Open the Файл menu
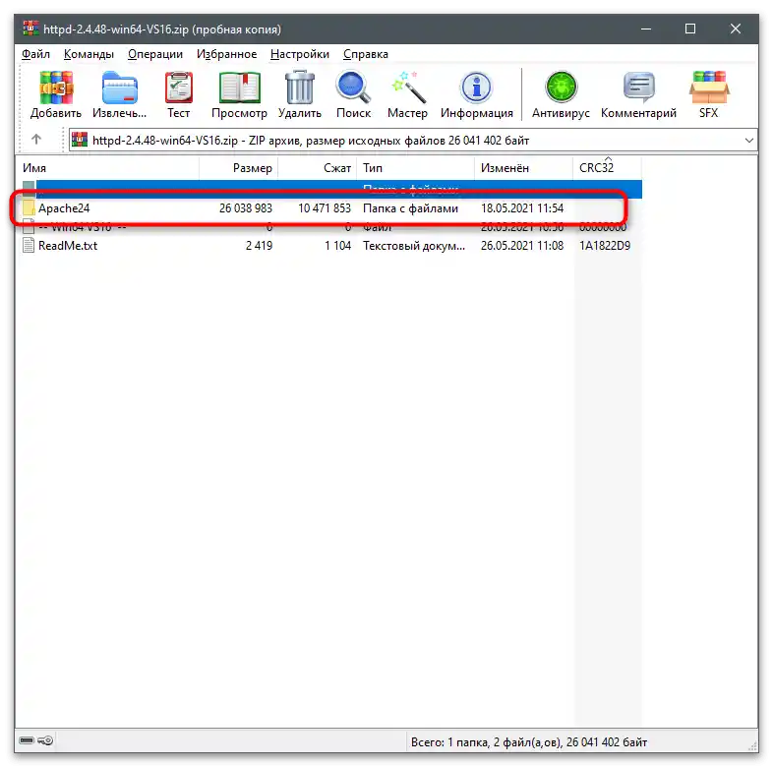773x767 pixels. [x=35, y=54]
